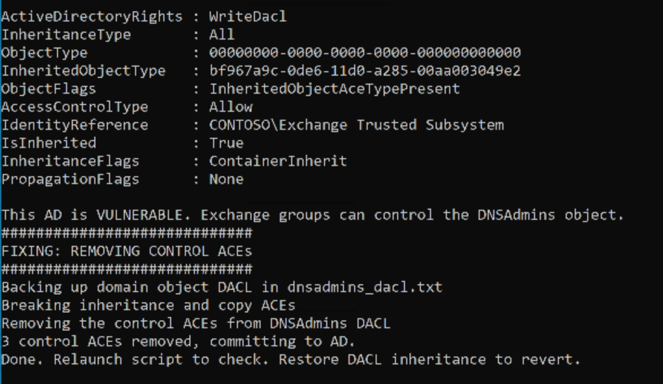663x384 pixels.
Task: Click the PropagationFlags value None
Action: tap(226, 179)
